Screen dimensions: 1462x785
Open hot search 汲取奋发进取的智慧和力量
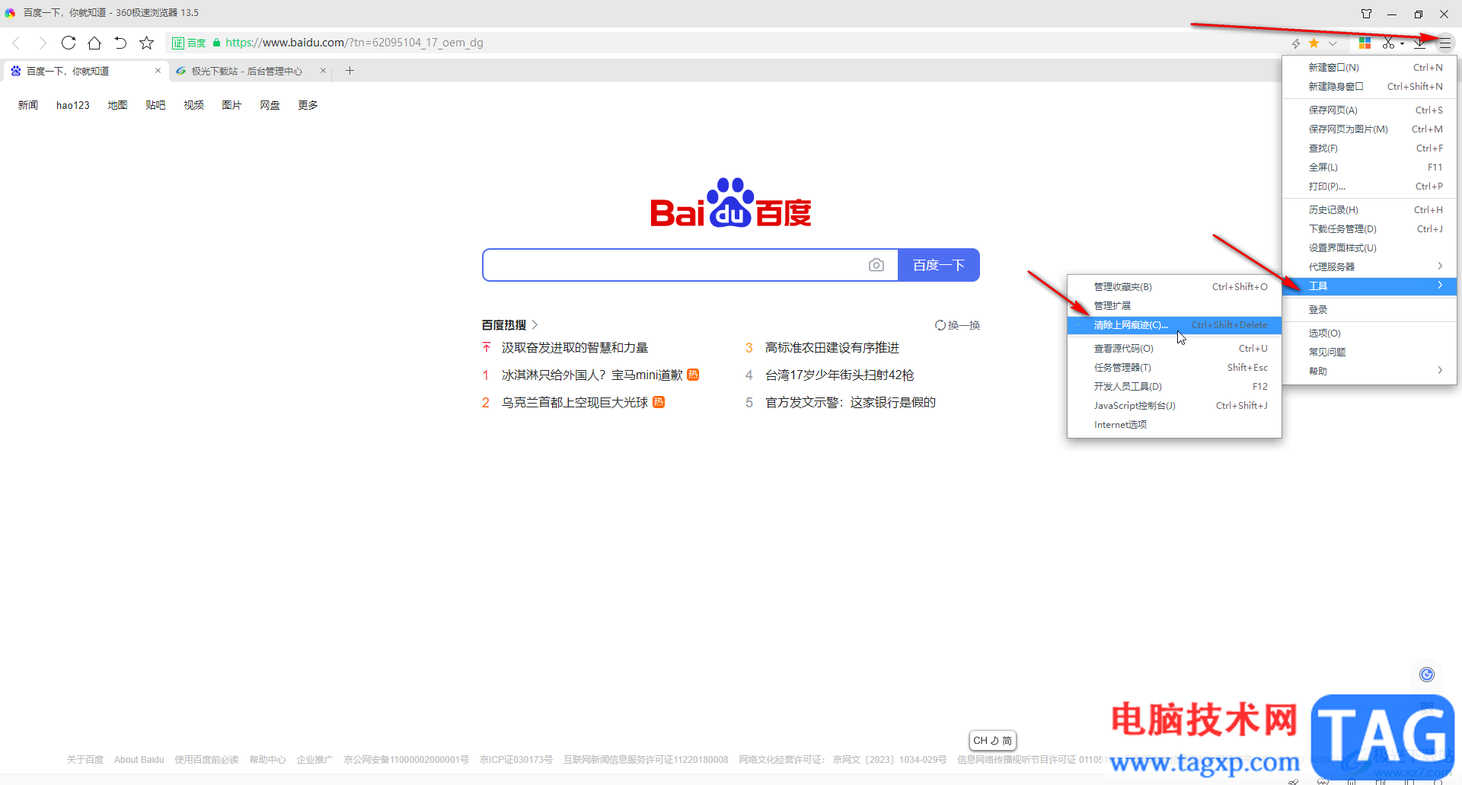pyautogui.click(x=575, y=348)
